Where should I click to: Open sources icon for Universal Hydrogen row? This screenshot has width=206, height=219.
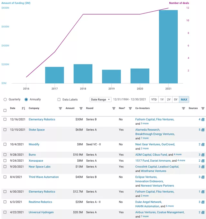tap(203, 213)
